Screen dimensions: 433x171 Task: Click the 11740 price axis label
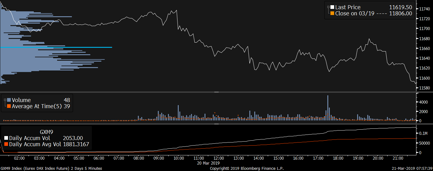pyautogui.click(x=425, y=9)
